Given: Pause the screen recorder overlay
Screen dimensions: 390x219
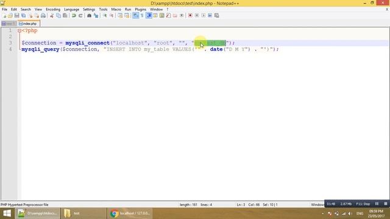Looking at the screenshot, I should [377, 204].
